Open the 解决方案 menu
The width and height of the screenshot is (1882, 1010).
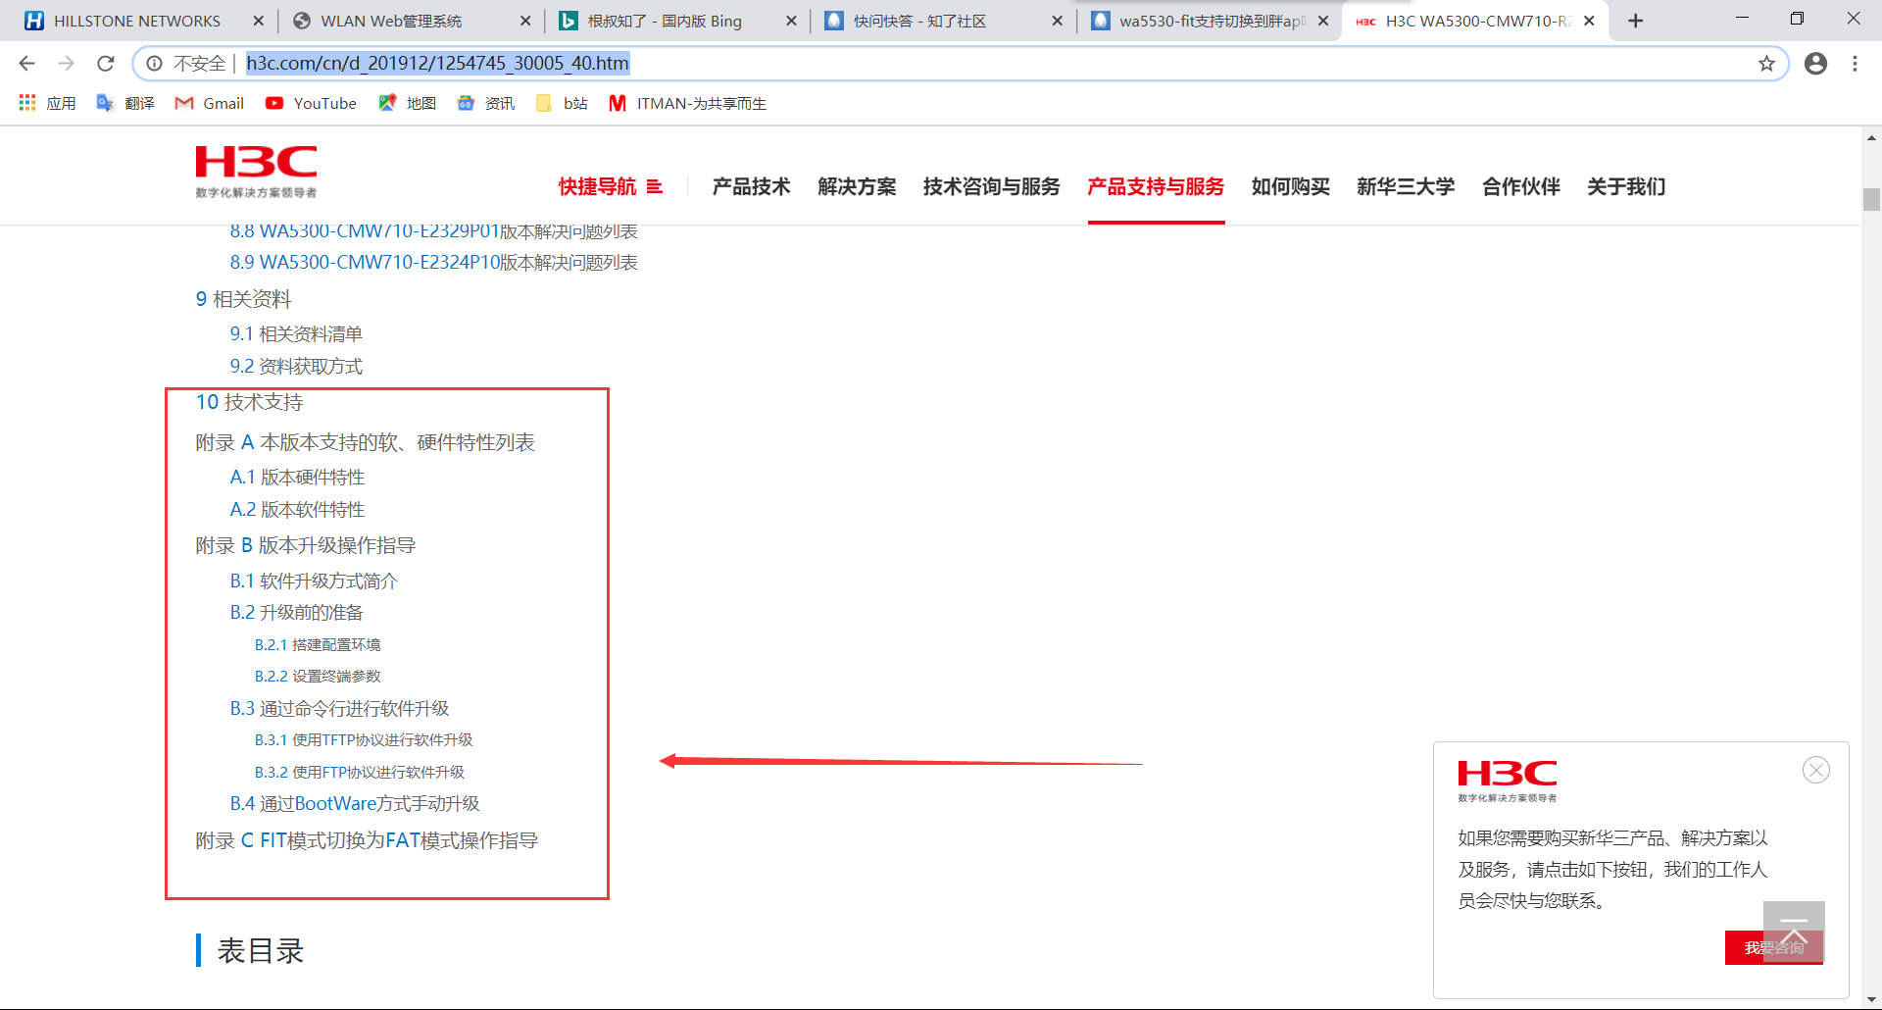[857, 186]
